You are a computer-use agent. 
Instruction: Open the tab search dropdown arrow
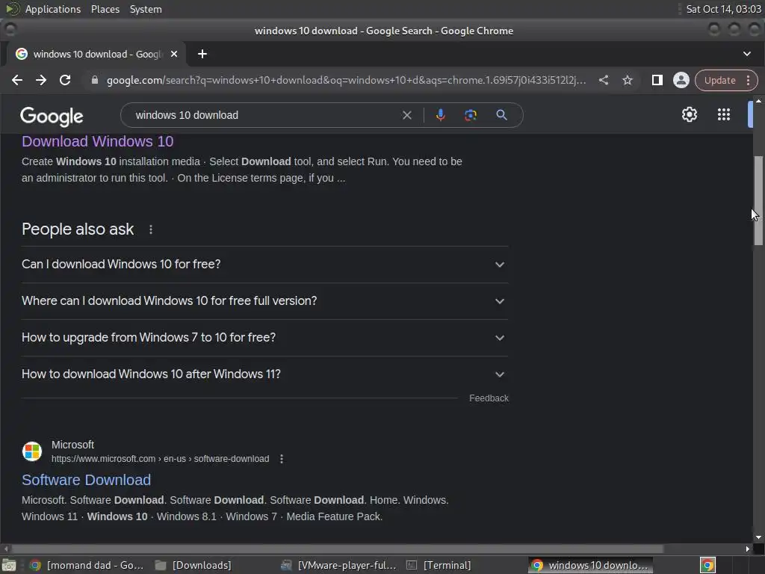click(x=747, y=54)
